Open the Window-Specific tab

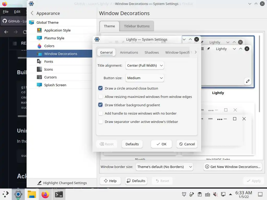tap(177, 52)
